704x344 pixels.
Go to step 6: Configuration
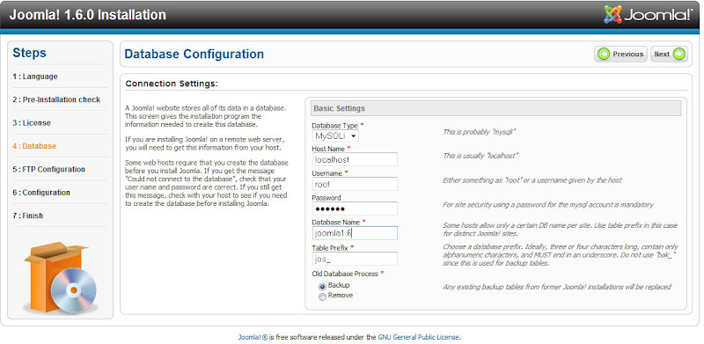(x=41, y=193)
